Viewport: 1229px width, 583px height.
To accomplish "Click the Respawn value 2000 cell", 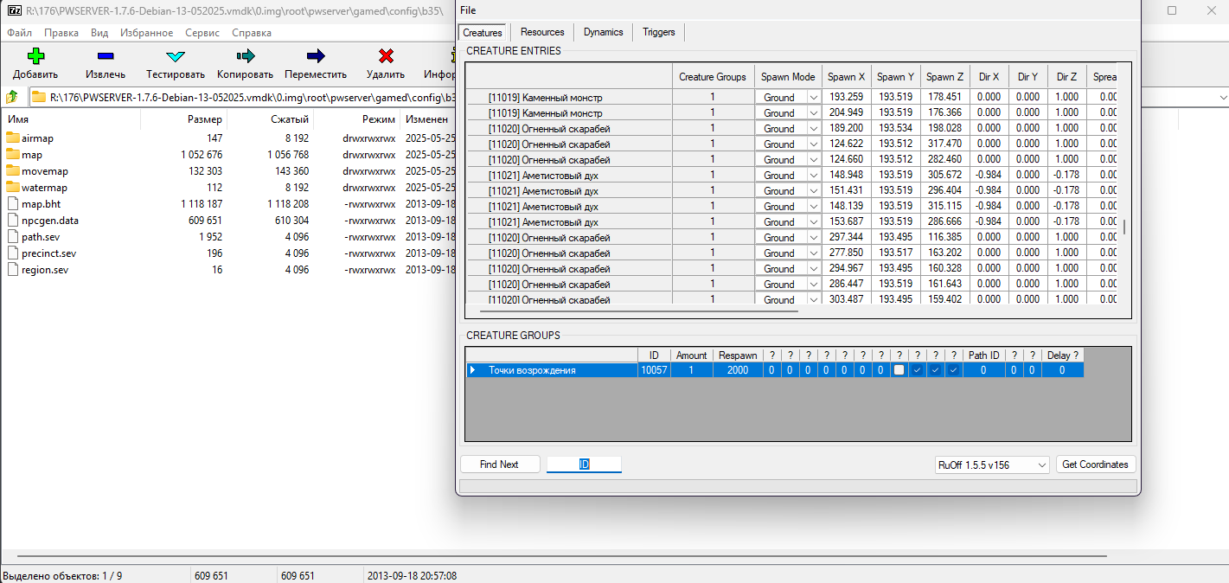I will pos(738,370).
